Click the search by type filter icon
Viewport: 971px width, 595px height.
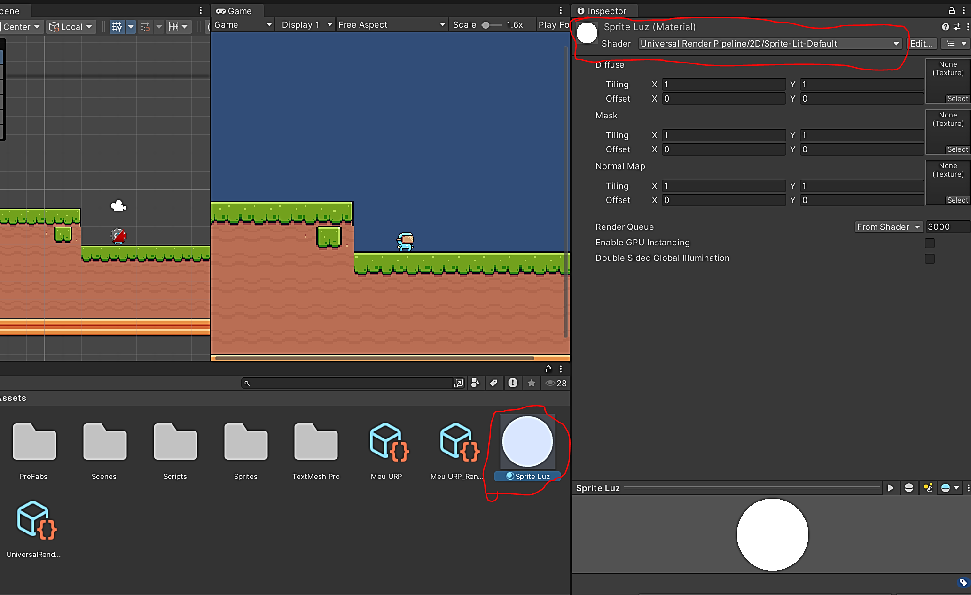coord(475,383)
